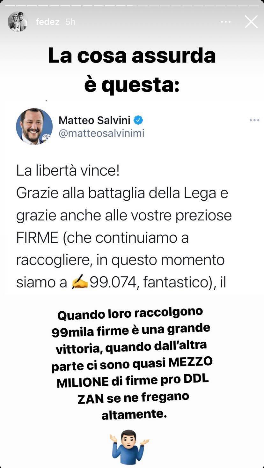
Task: Click the tweet text 'La libertà vince!'
Action: tap(68, 171)
